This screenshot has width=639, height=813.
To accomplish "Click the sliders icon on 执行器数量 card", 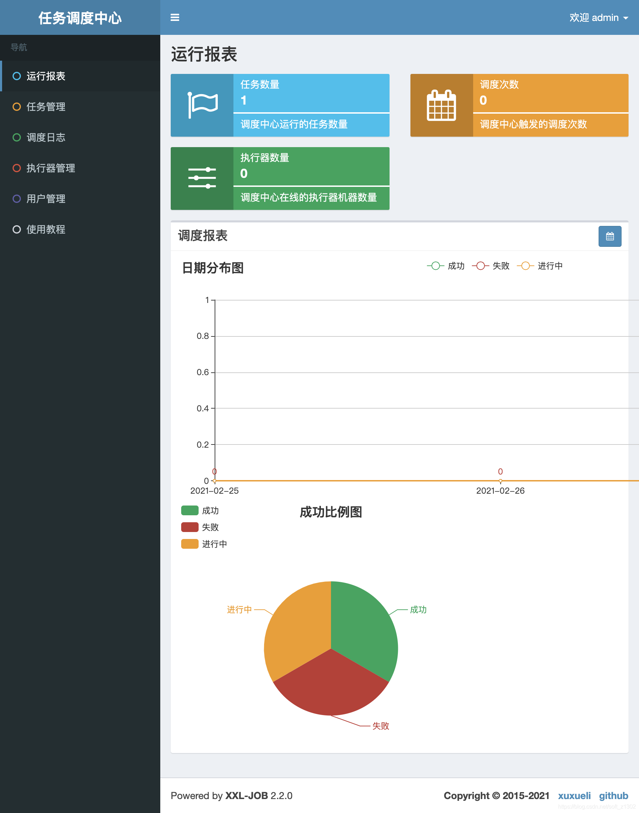I will 202,178.
